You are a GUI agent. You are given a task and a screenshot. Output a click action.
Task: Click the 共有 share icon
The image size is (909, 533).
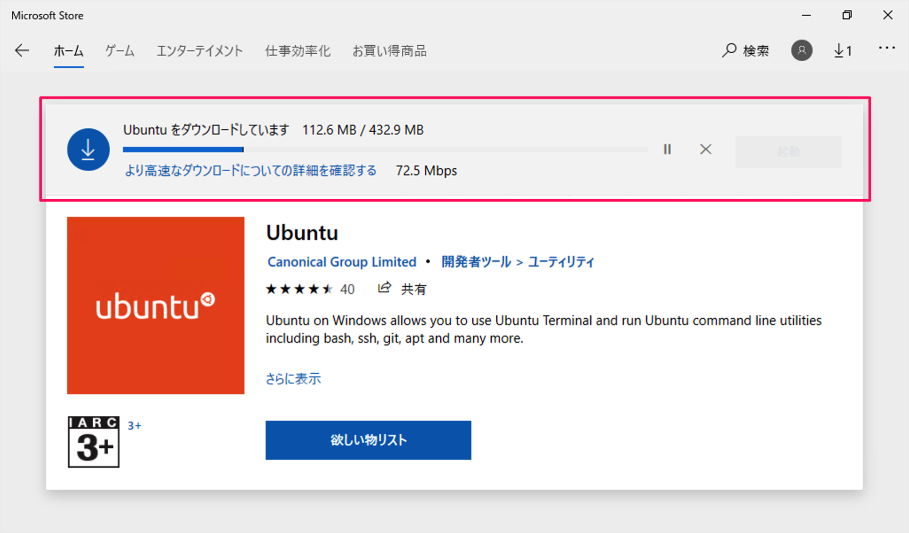point(384,288)
